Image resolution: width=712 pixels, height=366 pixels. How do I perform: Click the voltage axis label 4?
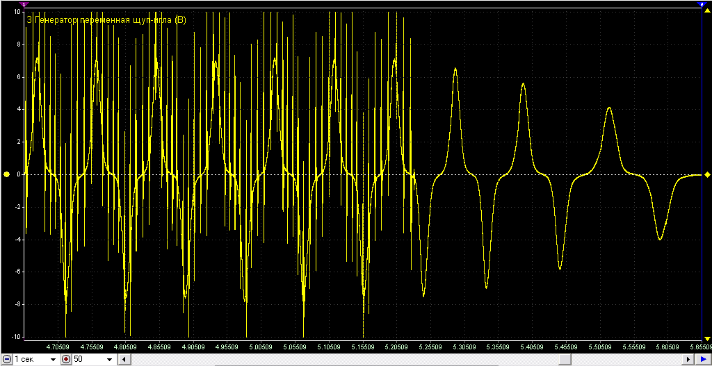click(18, 109)
